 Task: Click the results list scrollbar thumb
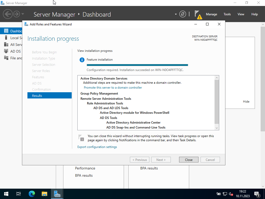[x=217, y=102]
